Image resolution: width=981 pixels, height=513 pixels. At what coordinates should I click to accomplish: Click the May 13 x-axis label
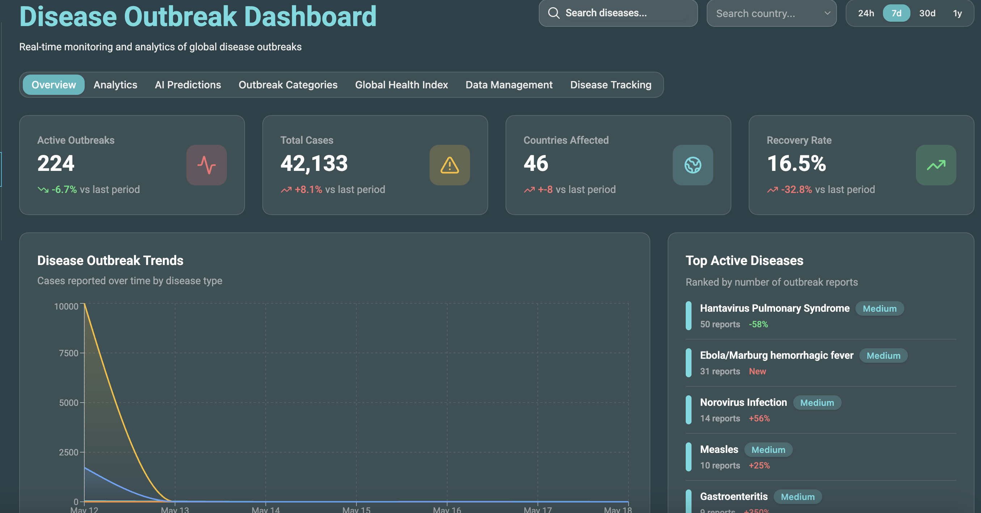[175, 510]
